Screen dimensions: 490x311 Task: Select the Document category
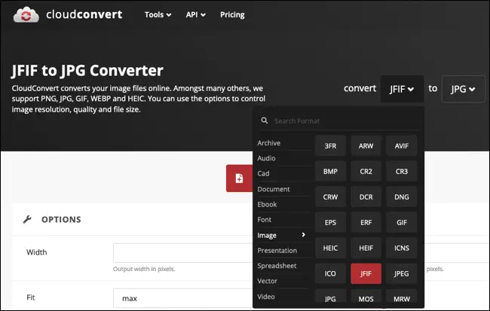tap(274, 189)
